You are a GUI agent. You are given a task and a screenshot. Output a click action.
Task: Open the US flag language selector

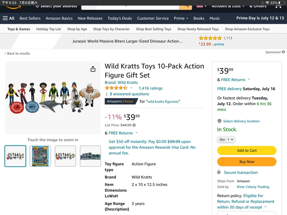(x=201, y=6)
